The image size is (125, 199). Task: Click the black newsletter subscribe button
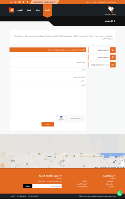coord(28,186)
